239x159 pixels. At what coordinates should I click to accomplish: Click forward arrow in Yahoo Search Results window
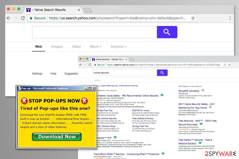click(x=16, y=18)
